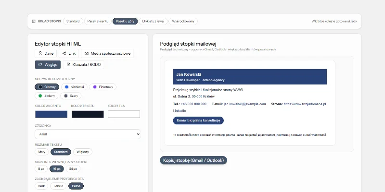Set text size to Większy
The image size is (385, 192).
point(83,152)
